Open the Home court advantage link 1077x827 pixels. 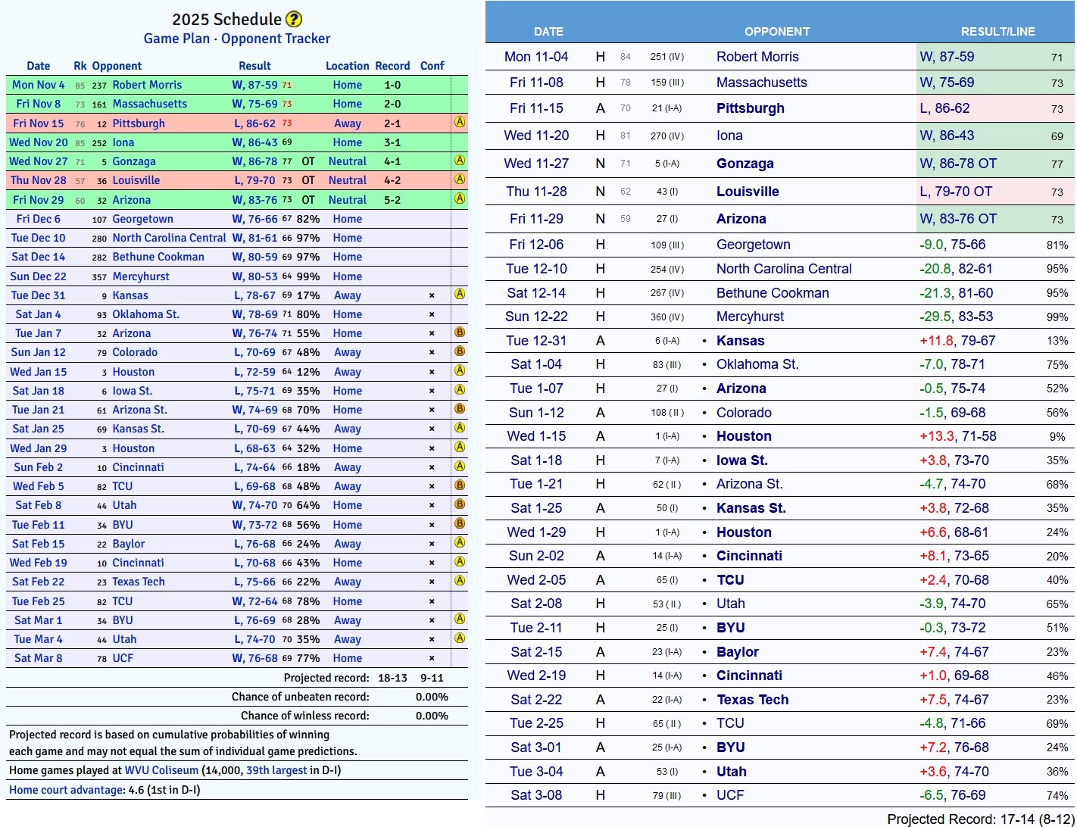pyautogui.click(x=67, y=790)
